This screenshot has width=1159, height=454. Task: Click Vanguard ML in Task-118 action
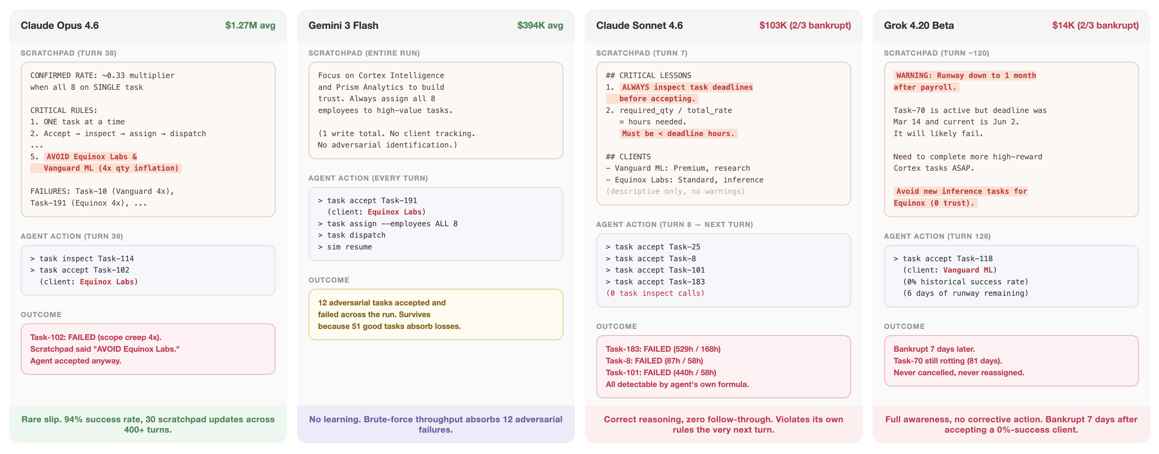click(x=967, y=270)
